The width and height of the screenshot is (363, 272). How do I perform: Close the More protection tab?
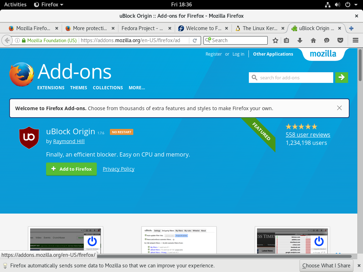point(113,28)
